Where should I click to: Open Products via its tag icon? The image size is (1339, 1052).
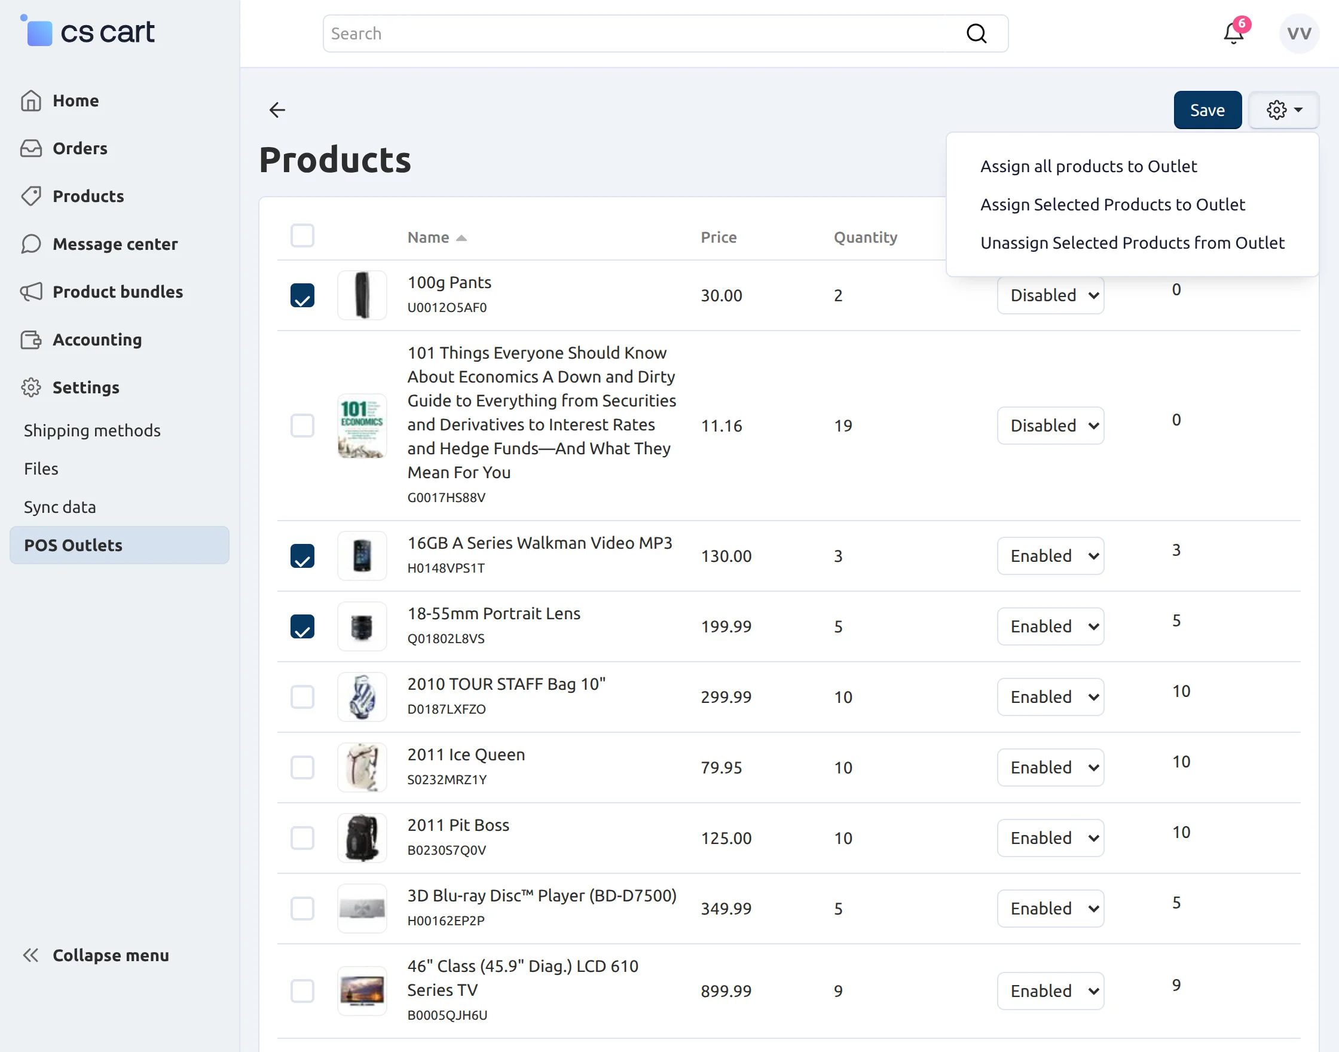click(x=32, y=196)
